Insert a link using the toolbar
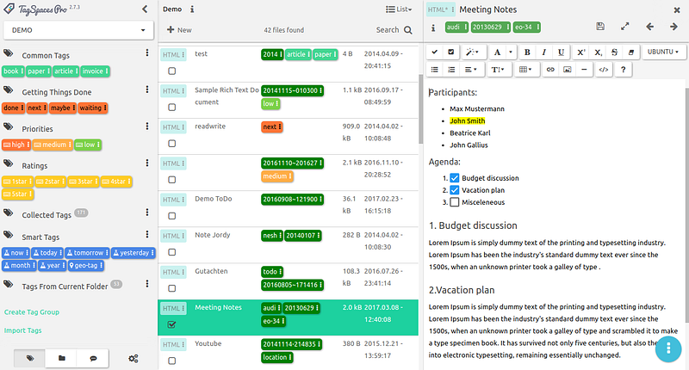 550,69
